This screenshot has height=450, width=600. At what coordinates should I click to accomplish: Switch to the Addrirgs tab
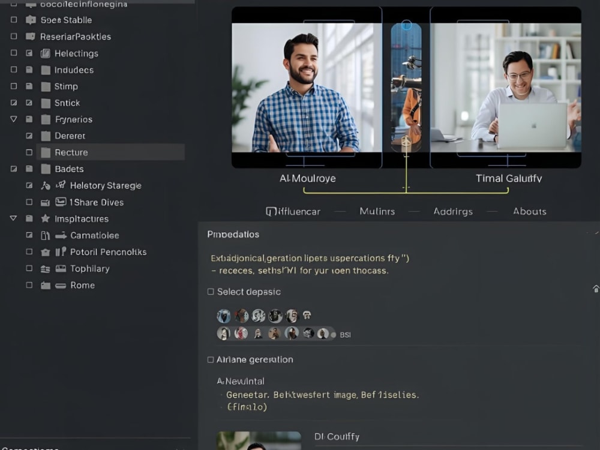coord(453,212)
